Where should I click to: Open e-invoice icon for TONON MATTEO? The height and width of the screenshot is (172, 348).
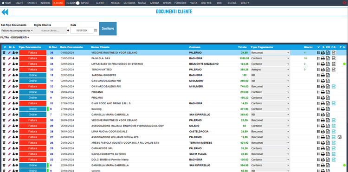point(334,70)
